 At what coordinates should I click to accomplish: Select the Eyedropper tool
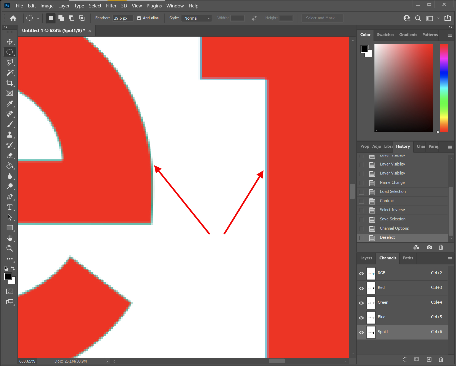click(10, 104)
